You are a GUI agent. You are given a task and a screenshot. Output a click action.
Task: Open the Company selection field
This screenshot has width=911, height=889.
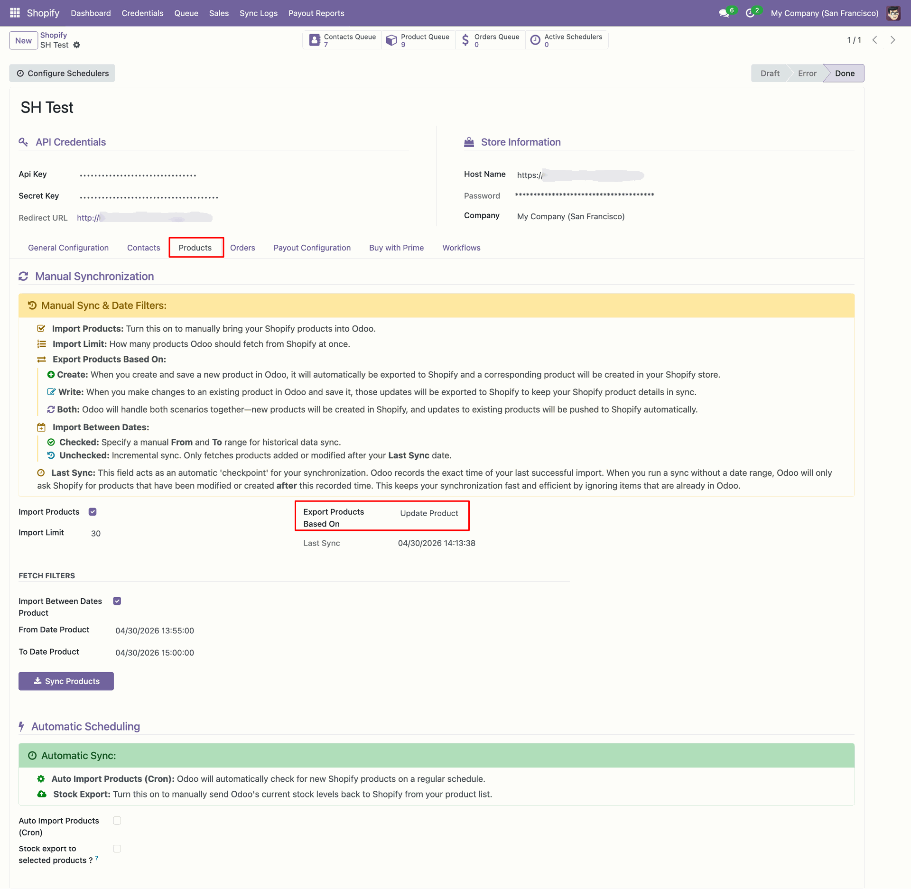(x=571, y=216)
